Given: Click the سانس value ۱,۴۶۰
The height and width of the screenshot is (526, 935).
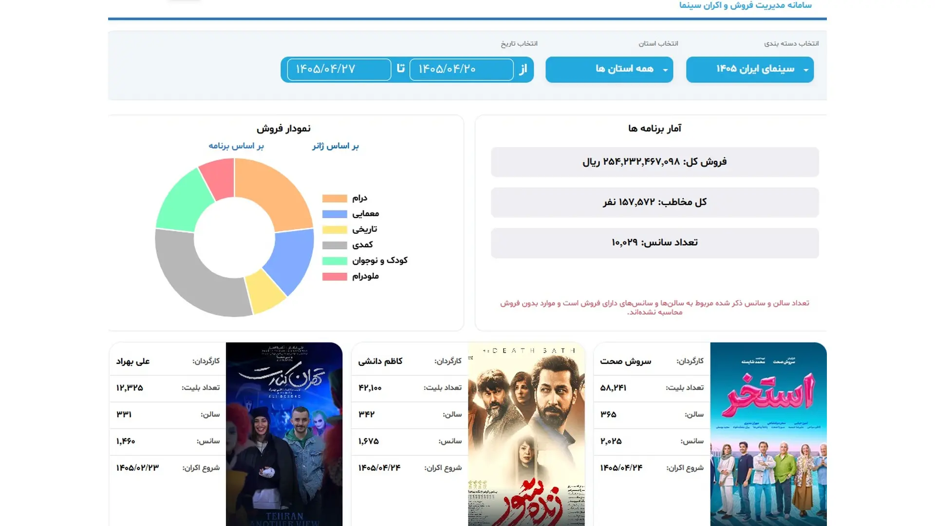Looking at the screenshot, I should pos(126,441).
